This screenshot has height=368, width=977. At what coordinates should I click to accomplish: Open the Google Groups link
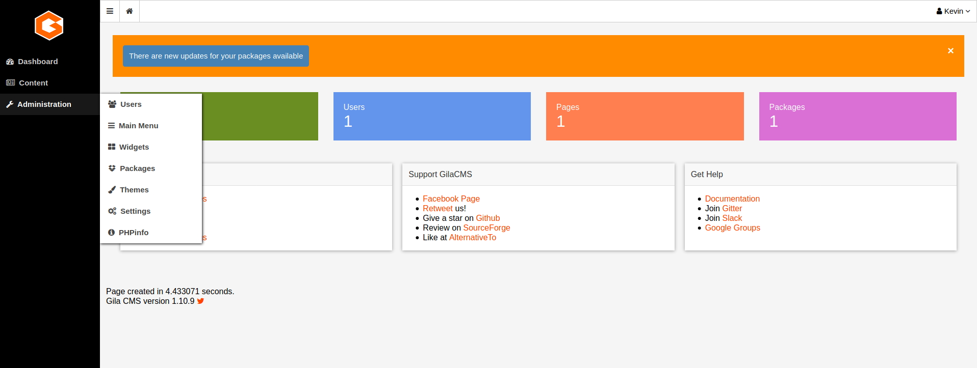pos(733,228)
